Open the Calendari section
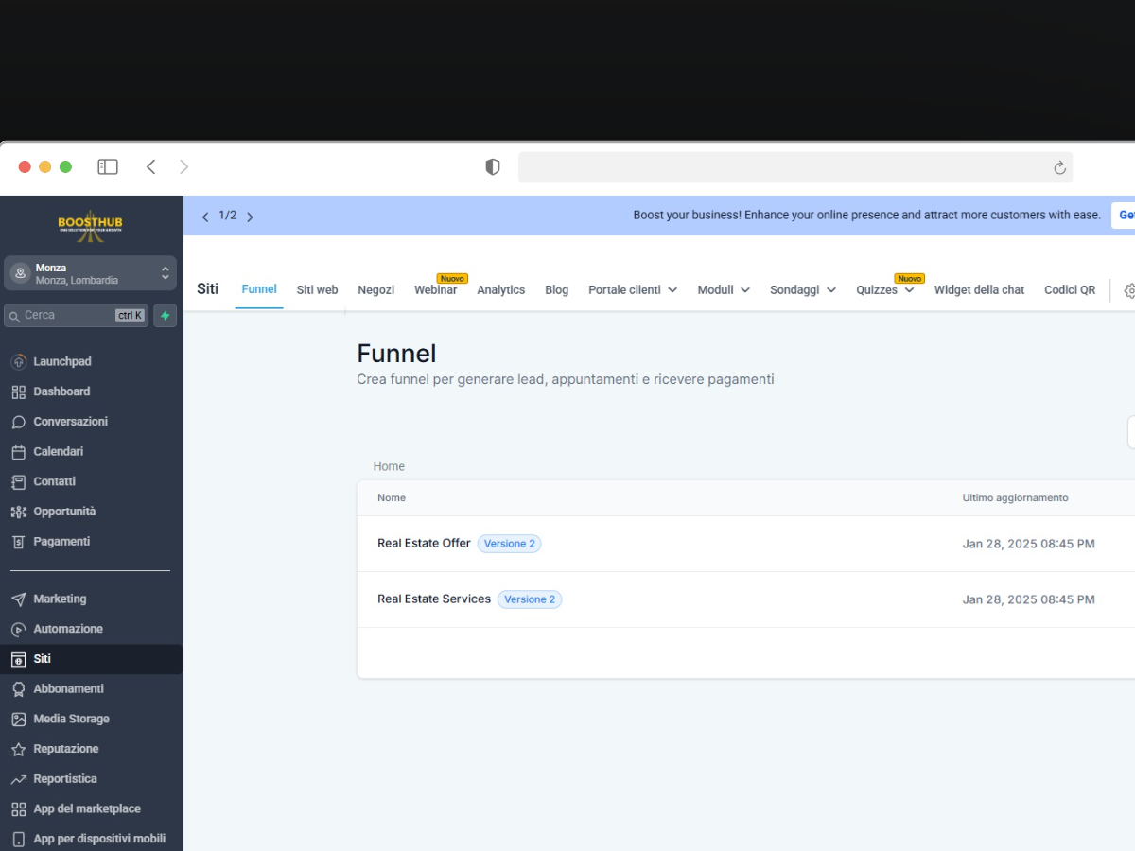The image size is (1135, 851). coord(58,452)
